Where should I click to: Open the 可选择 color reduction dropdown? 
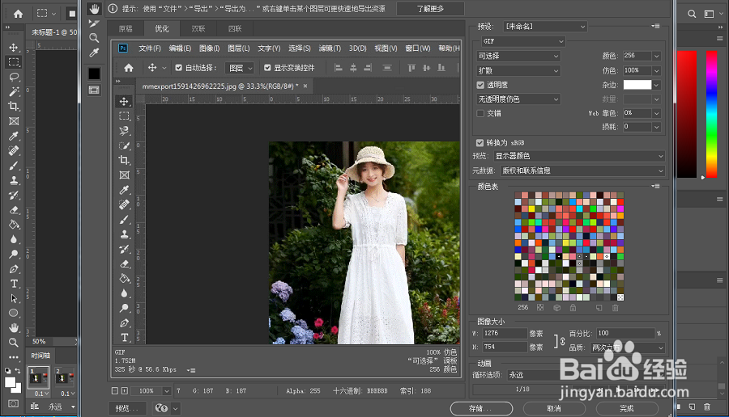518,56
